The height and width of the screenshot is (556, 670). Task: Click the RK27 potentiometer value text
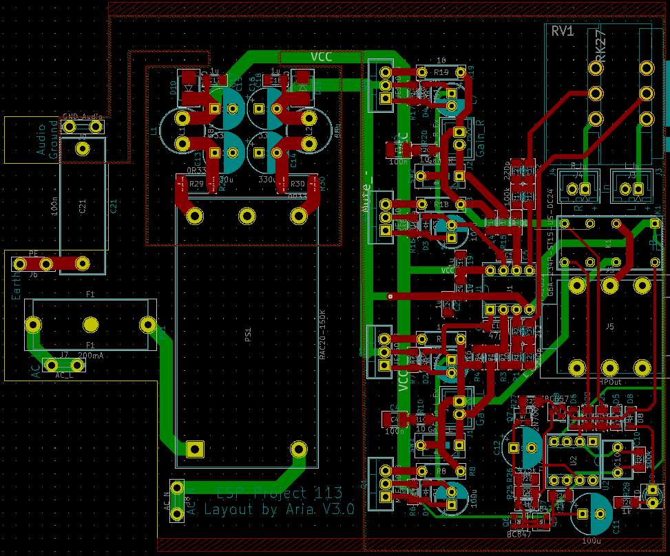click(600, 46)
